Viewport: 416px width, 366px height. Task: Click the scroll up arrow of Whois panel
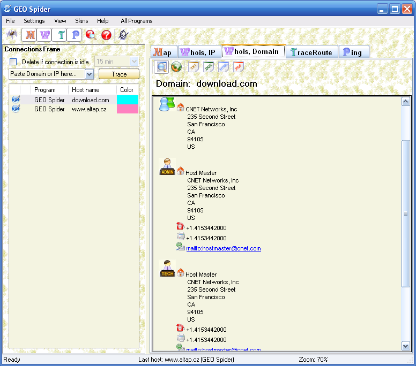click(405, 102)
